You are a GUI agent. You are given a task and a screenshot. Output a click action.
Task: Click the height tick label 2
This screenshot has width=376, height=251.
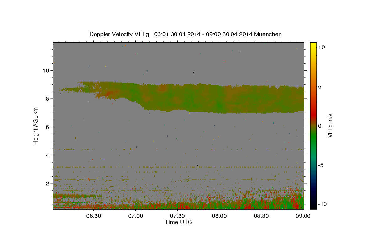tap(48, 183)
